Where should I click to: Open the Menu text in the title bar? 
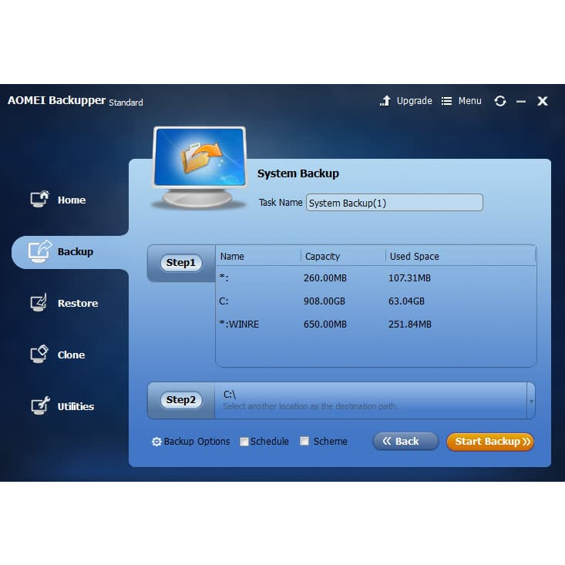469,101
